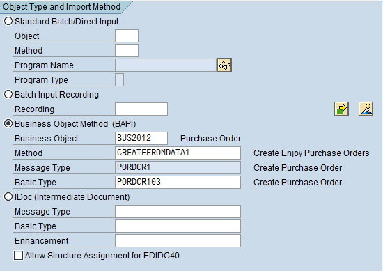Click the yellow arrow transfer icon
Screen dimensions: 383x271
(341, 109)
